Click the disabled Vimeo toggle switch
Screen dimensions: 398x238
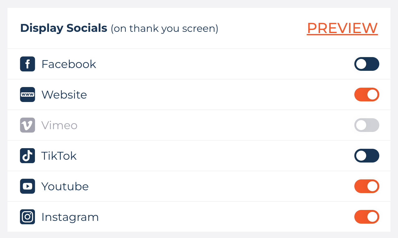[366, 125]
